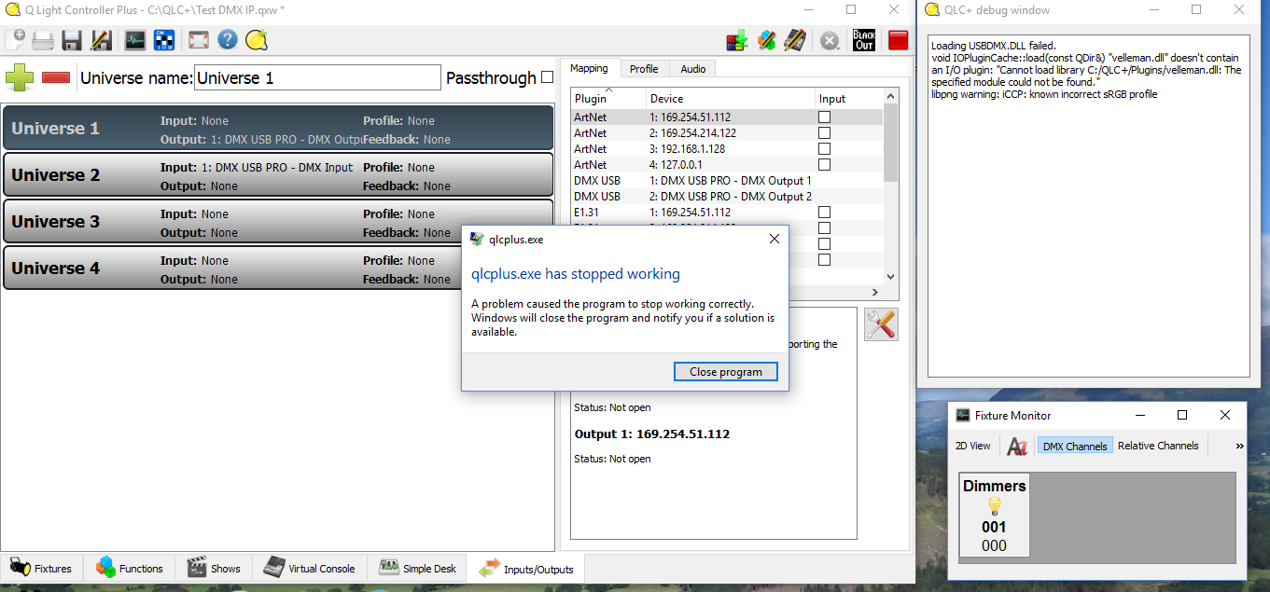Toggle Relative Channels in Fixture Monitor

(1158, 446)
